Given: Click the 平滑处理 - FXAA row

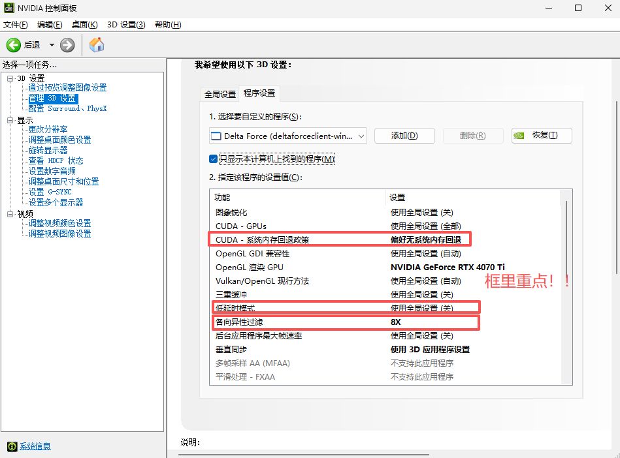Looking at the screenshot, I should tap(385, 377).
